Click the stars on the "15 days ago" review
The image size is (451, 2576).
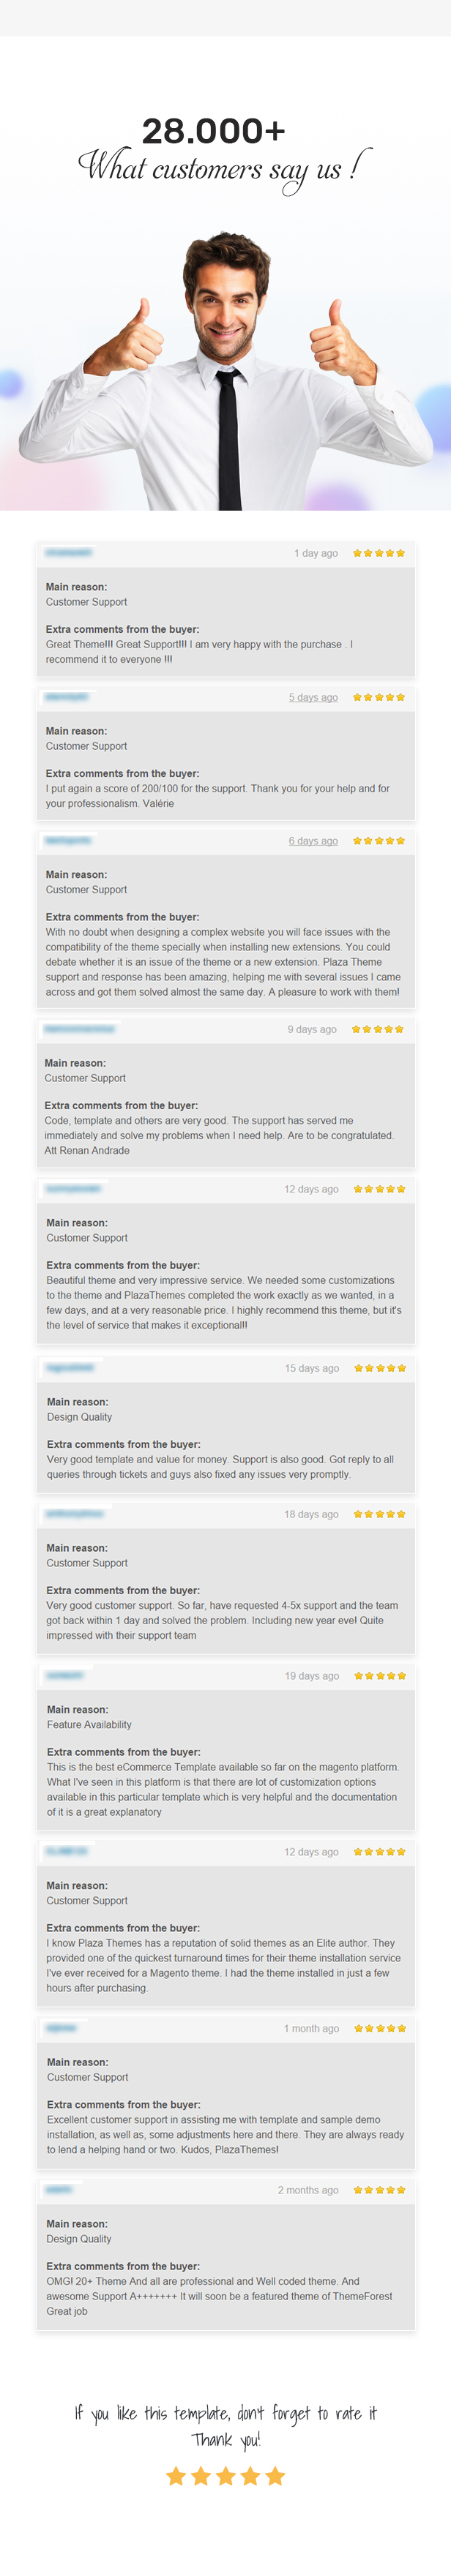point(380,1368)
